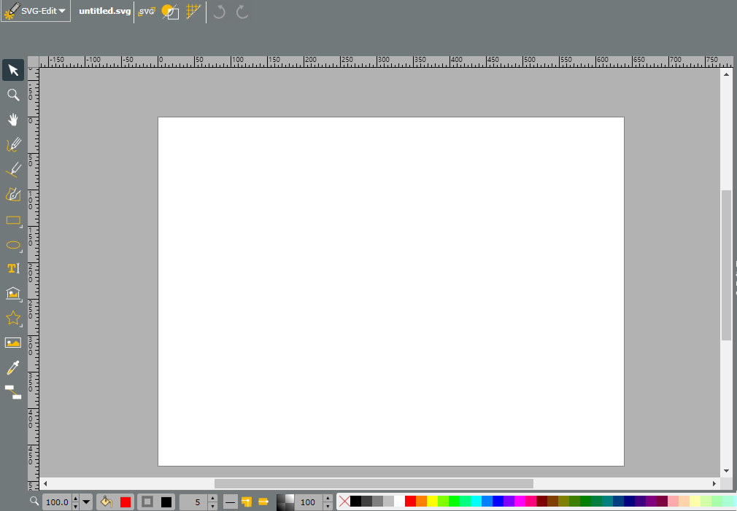Open the zoom presets dropdown
The width and height of the screenshot is (737, 511).
[x=86, y=502]
